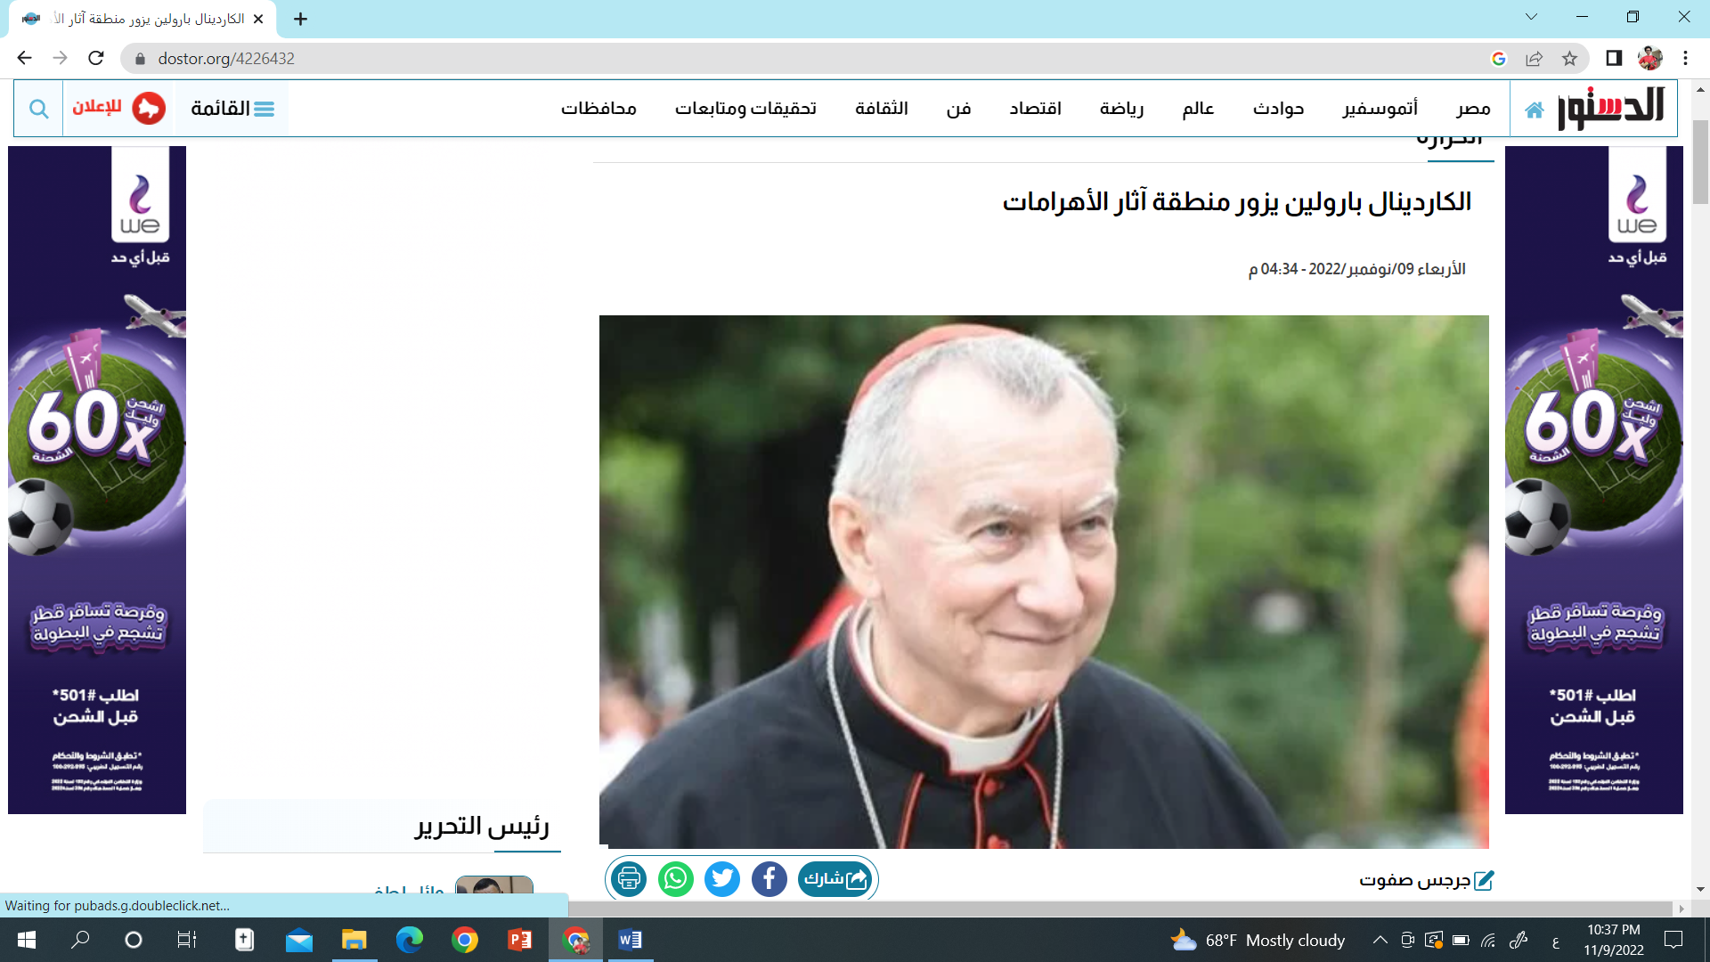Open the tab search dropdown arrow
This screenshot has width=1710, height=962.
coord(1531,17)
